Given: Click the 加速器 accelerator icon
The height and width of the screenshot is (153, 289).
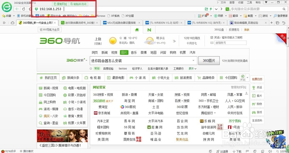Looking at the screenshot, I should [222, 151].
